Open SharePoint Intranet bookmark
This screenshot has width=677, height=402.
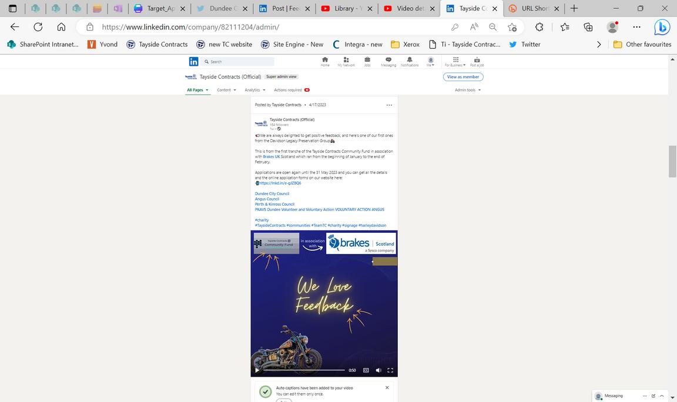coord(43,44)
